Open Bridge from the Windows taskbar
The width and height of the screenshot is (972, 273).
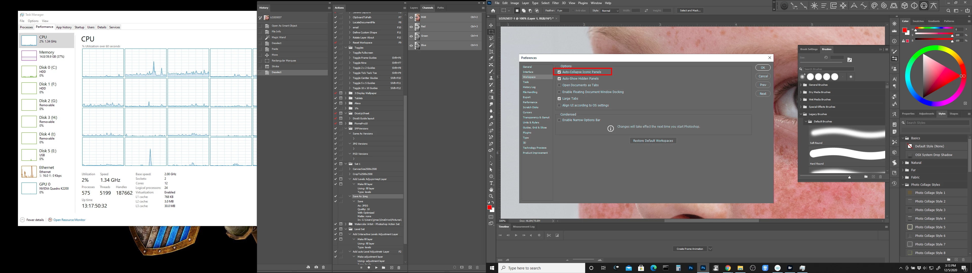pos(790,268)
